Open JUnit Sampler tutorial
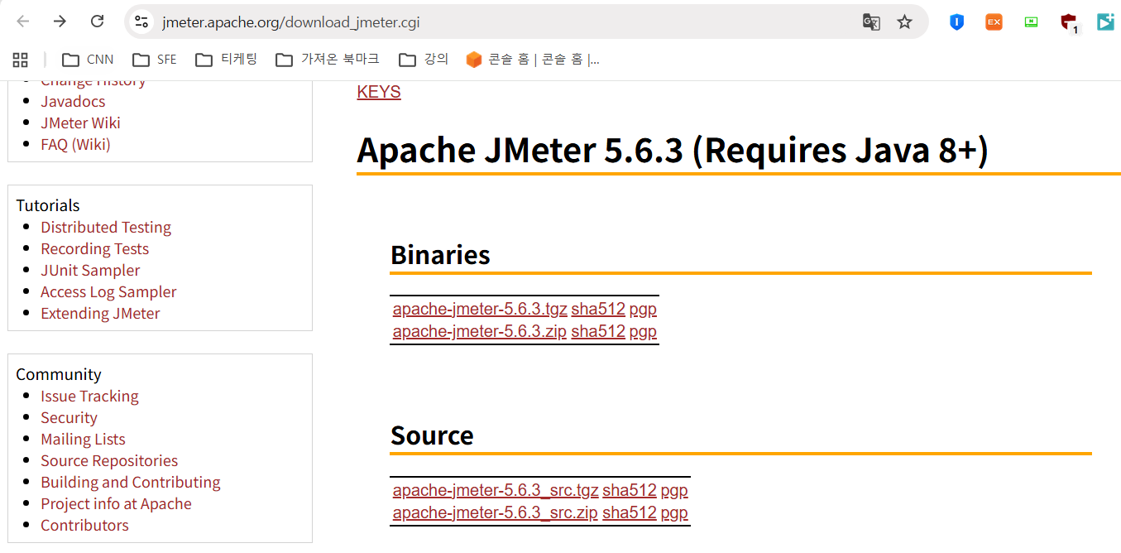Image resolution: width=1121 pixels, height=553 pixels. pos(90,270)
